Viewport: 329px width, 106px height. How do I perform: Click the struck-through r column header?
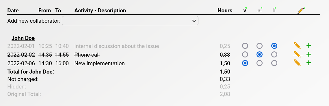pyautogui.click(x=260, y=11)
